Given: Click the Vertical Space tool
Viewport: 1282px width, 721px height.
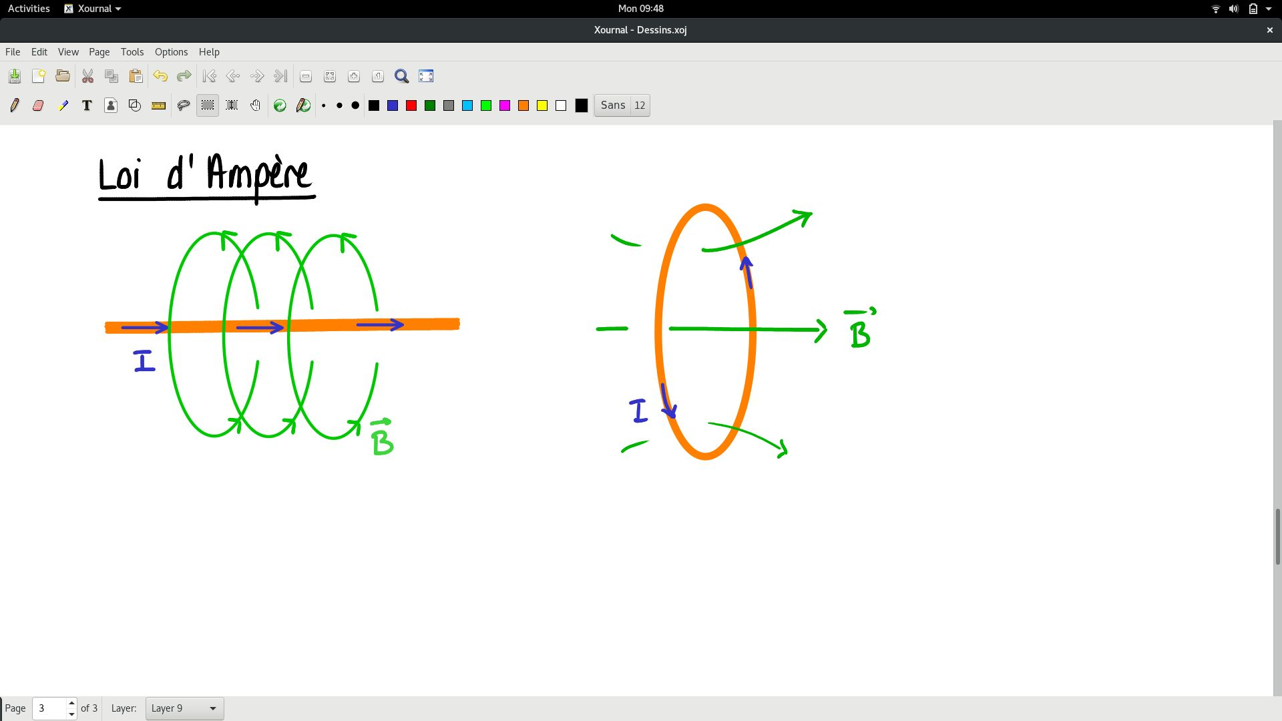Looking at the screenshot, I should pos(232,105).
